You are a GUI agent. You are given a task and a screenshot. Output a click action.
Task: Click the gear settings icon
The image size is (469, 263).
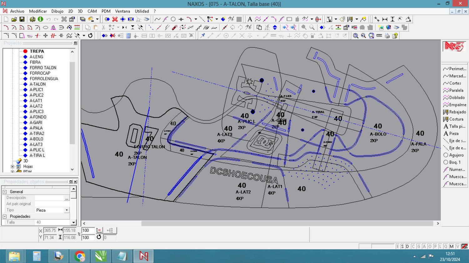[33, 19]
